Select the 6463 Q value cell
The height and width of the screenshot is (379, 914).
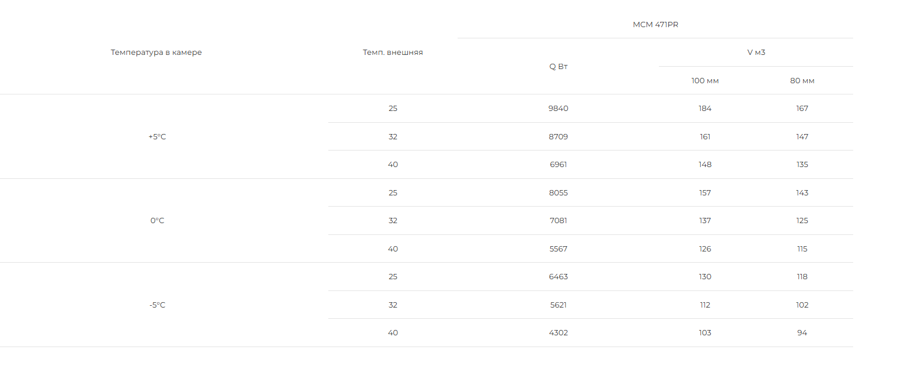(558, 277)
